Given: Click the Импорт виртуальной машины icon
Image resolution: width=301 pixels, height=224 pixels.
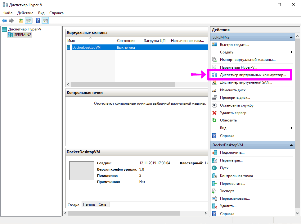Looking at the screenshot, I should click(214, 60).
